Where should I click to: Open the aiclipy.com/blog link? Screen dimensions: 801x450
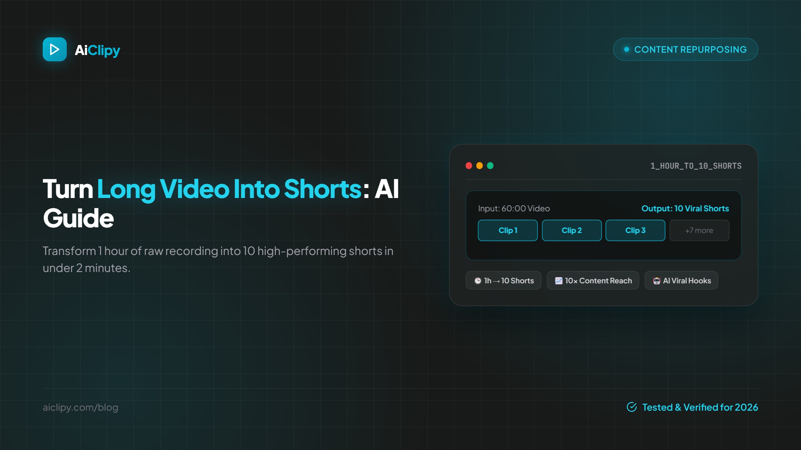pos(80,407)
